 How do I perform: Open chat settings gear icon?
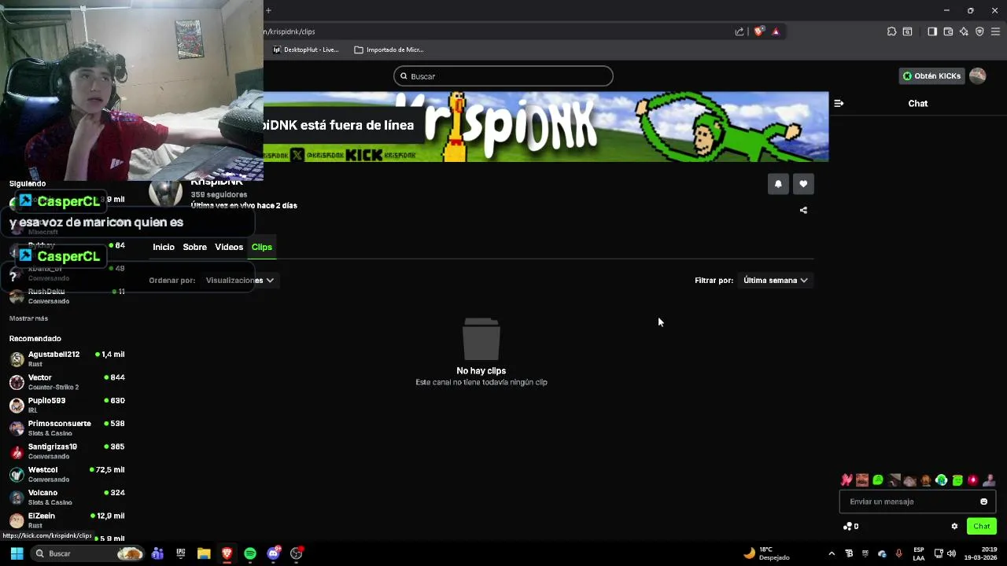pyautogui.click(x=954, y=526)
